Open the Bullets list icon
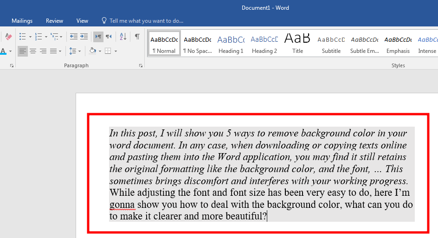Image resolution: width=438 pixels, height=238 pixels. click(x=23, y=37)
